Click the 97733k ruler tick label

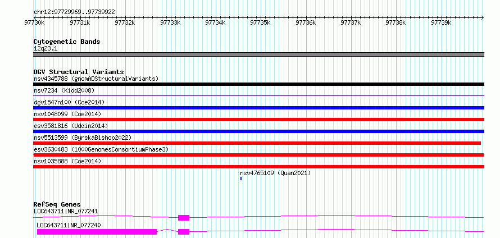pos(170,23)
